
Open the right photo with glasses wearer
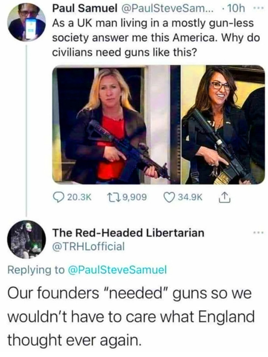[223, 124]
